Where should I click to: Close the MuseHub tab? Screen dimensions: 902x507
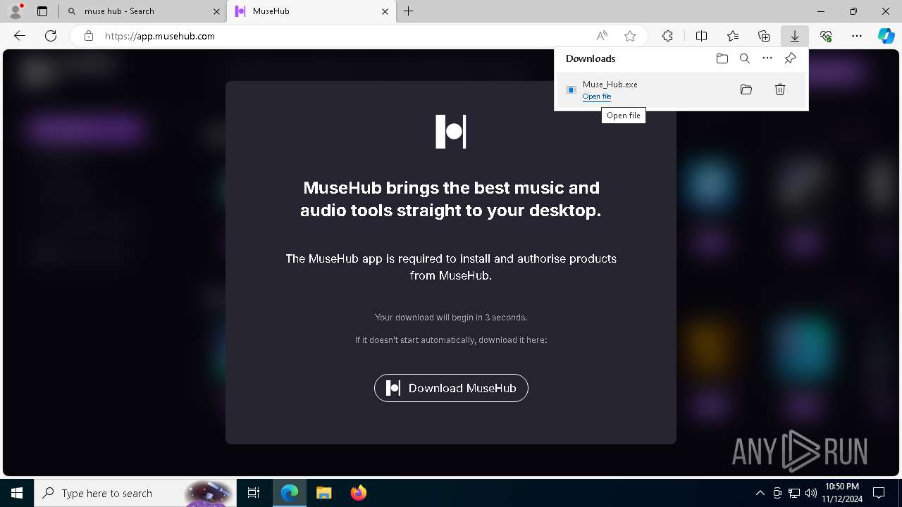pos(385,11)
